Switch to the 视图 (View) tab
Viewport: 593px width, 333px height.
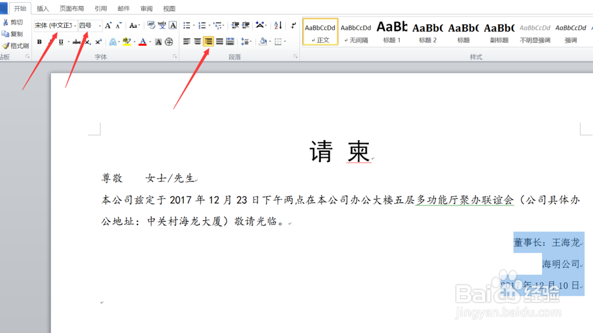[169, 8]
